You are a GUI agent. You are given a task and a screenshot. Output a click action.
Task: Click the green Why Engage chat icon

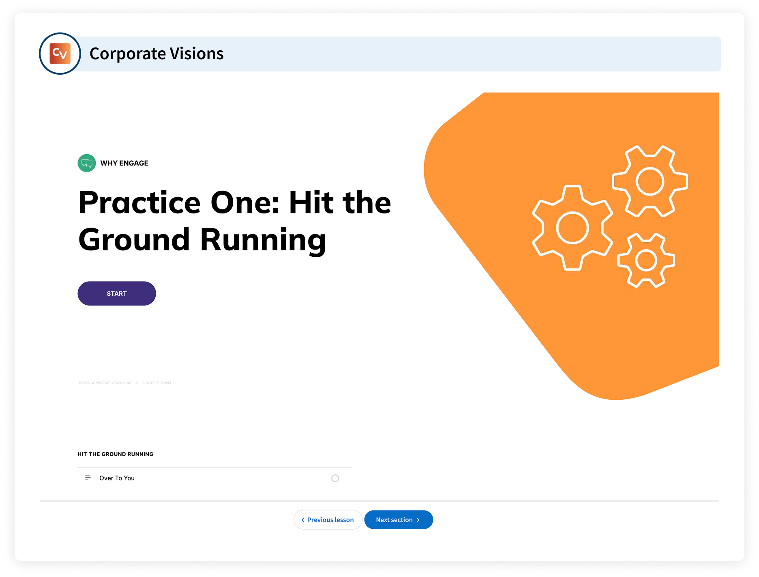click(x=86, y=163)
